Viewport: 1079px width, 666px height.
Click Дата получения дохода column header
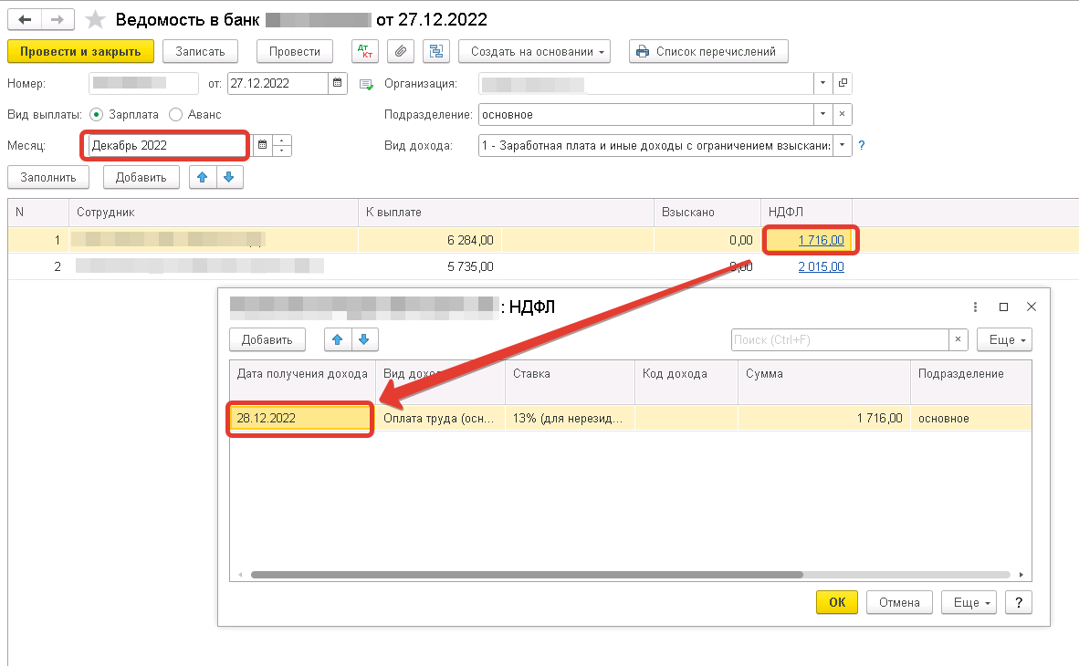[302, 381]
